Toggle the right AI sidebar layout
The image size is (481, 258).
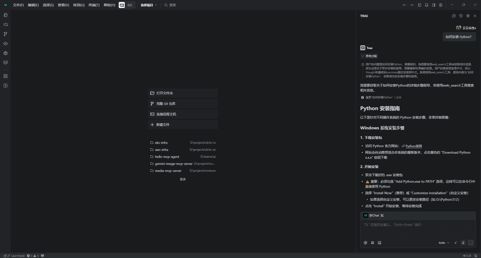click(x=434, y=5)
